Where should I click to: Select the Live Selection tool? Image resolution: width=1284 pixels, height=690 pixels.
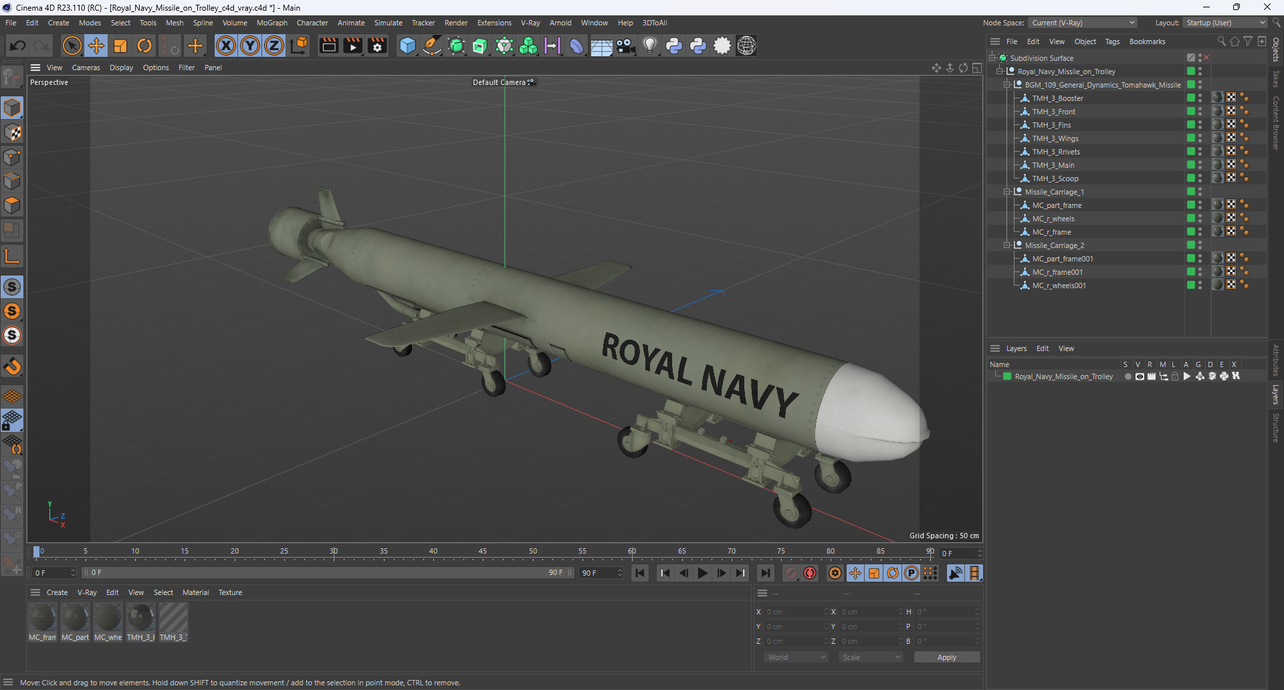pyautogui.click(x=72, y=45)
